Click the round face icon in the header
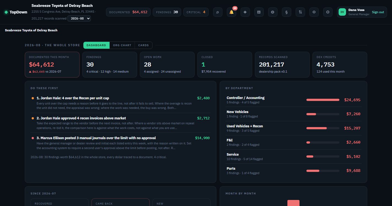Screen dimensions: 392x206 (314, 12)
